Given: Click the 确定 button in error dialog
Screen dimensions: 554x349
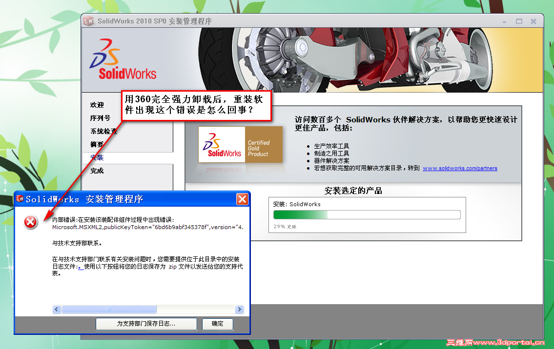Looking at the screenshot, I should (218, 324).
